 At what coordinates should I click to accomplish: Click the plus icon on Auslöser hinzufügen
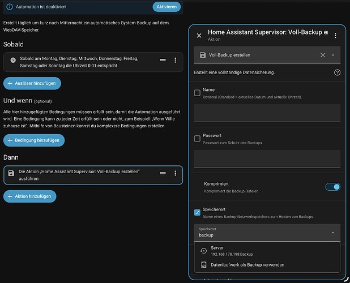pos(10,83)
